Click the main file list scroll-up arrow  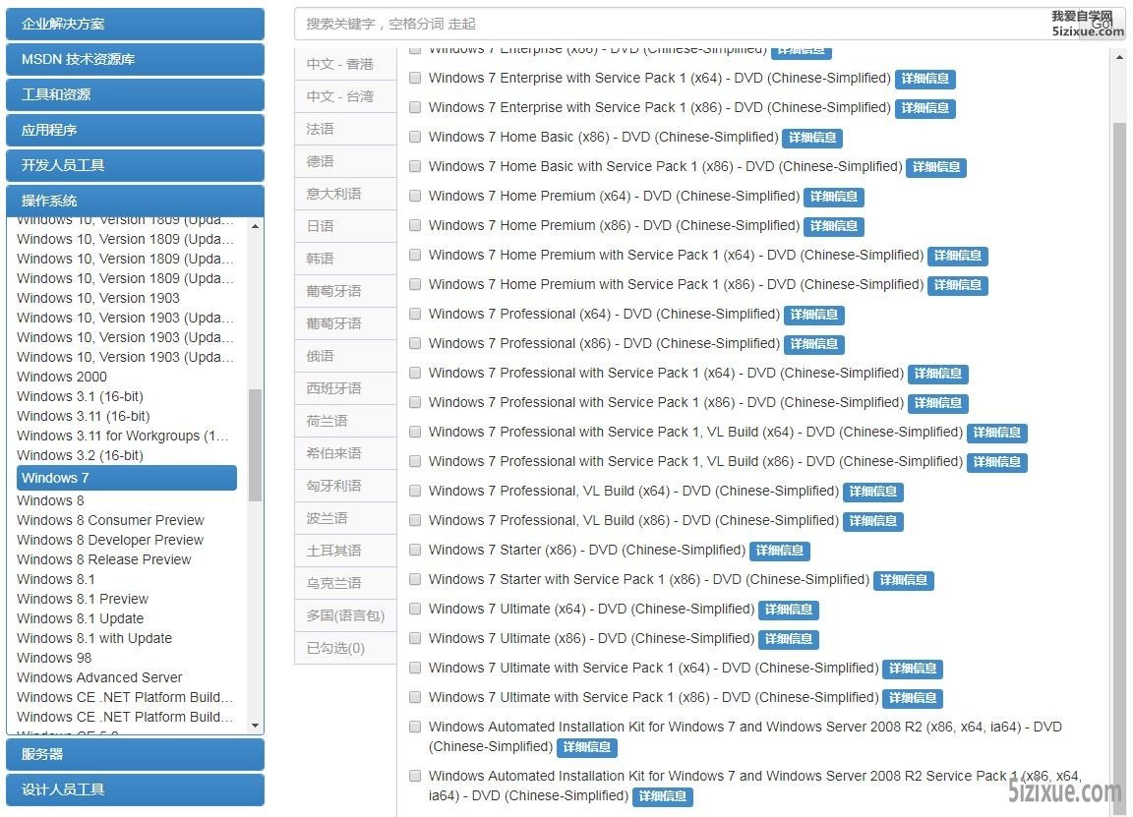tap(1119, 56)
